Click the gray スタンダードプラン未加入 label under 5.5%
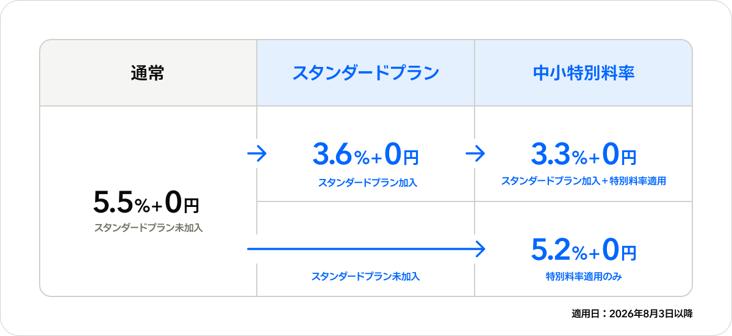 [x=148, y=229]
